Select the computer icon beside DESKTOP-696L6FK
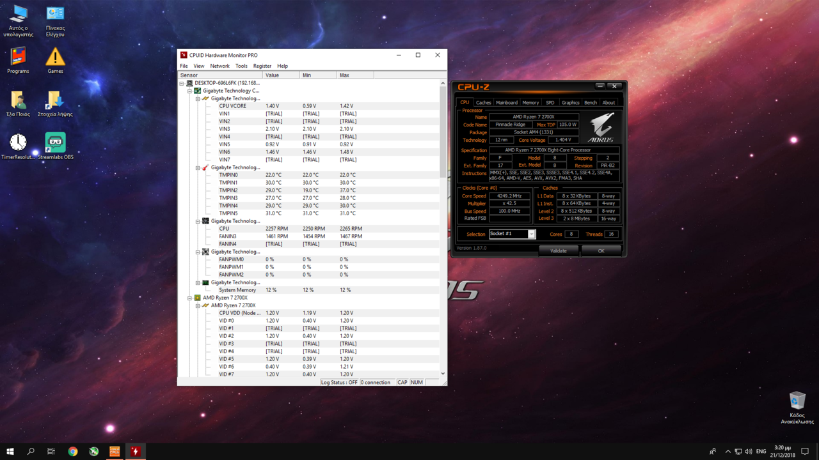This screenshot has width=819, height=460. pyautogui.click(x=189, y=83)
